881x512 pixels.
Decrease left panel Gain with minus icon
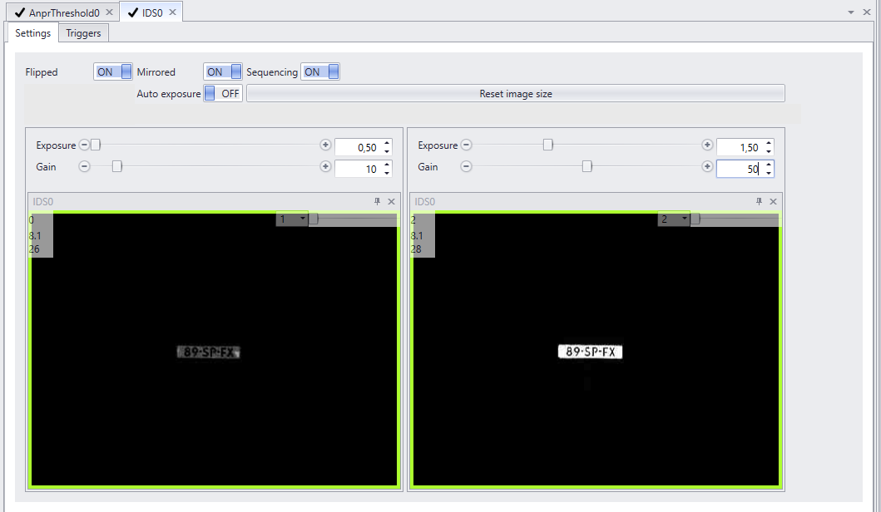(84, 166)
